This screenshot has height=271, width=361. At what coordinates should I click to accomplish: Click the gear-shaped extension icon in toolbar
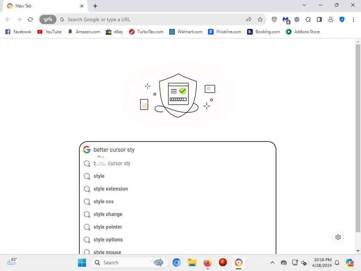(297, 20)
